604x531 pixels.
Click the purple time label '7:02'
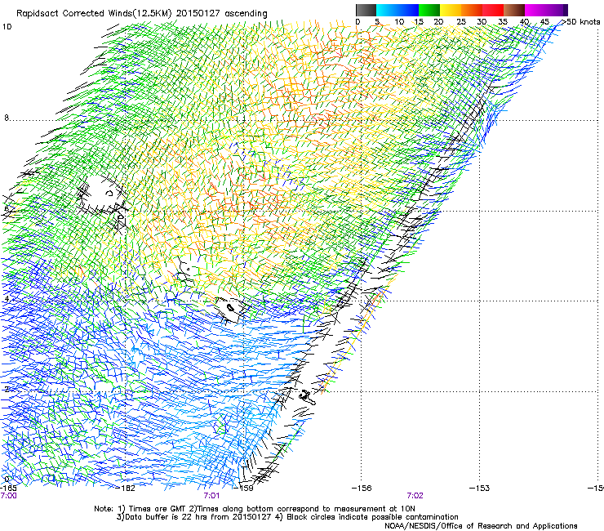tap(415, 496)
